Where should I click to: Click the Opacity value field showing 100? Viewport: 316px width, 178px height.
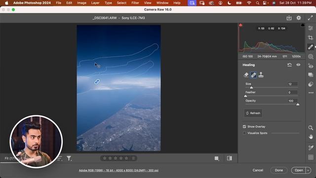(x=293, y=101)
